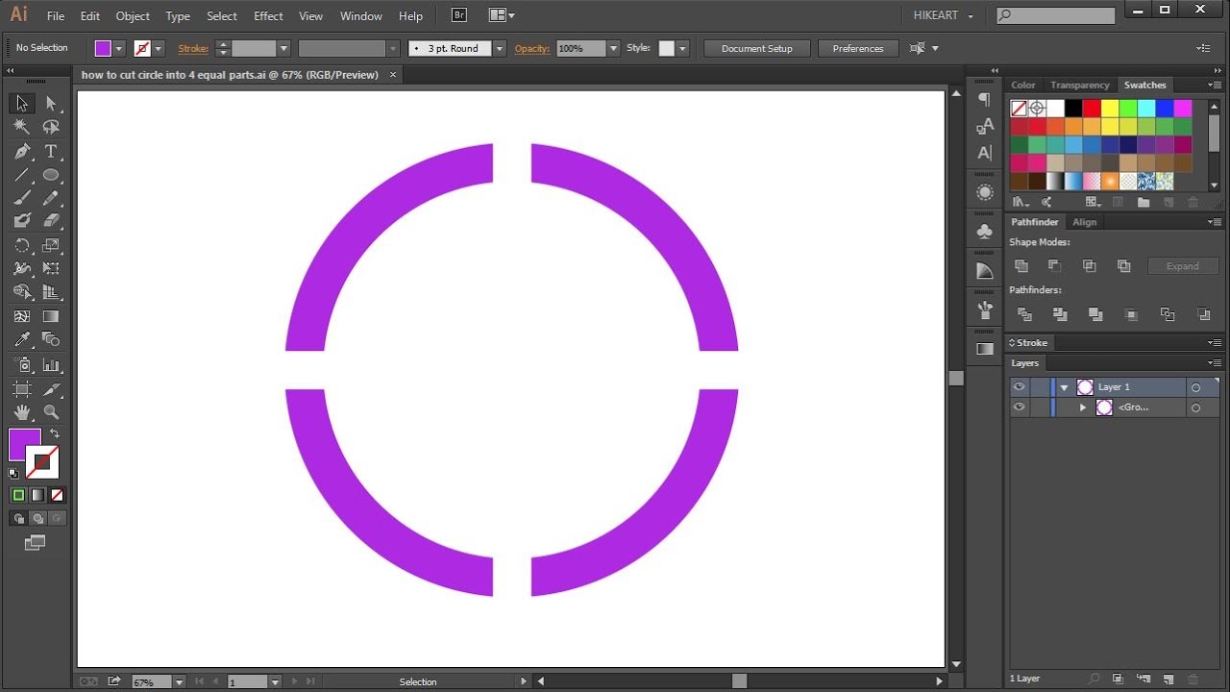Switch to the Align tab
This screenshot has width=1230, height=692.
click(1084, 222)
